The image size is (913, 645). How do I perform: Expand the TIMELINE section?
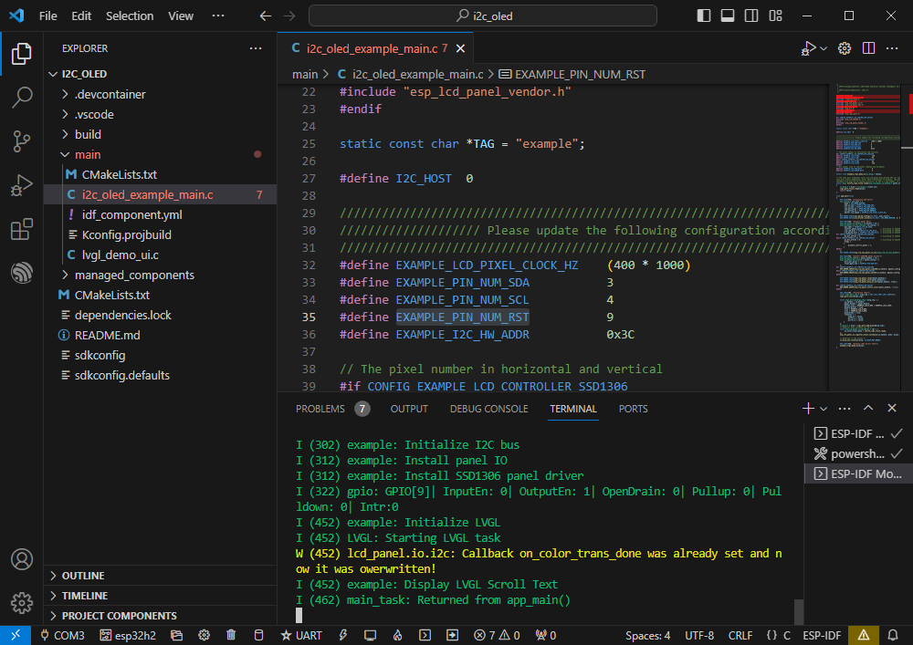(160, 596)
